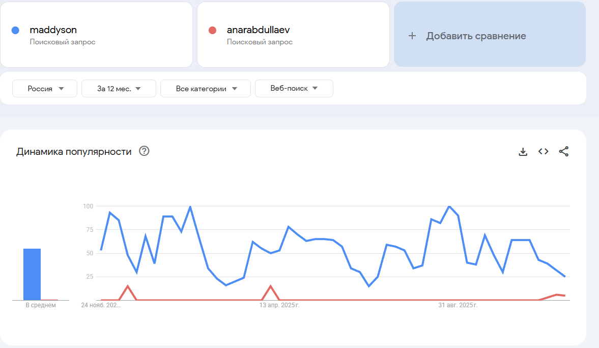Download the popularity chart data

click(x=523, y=151)
